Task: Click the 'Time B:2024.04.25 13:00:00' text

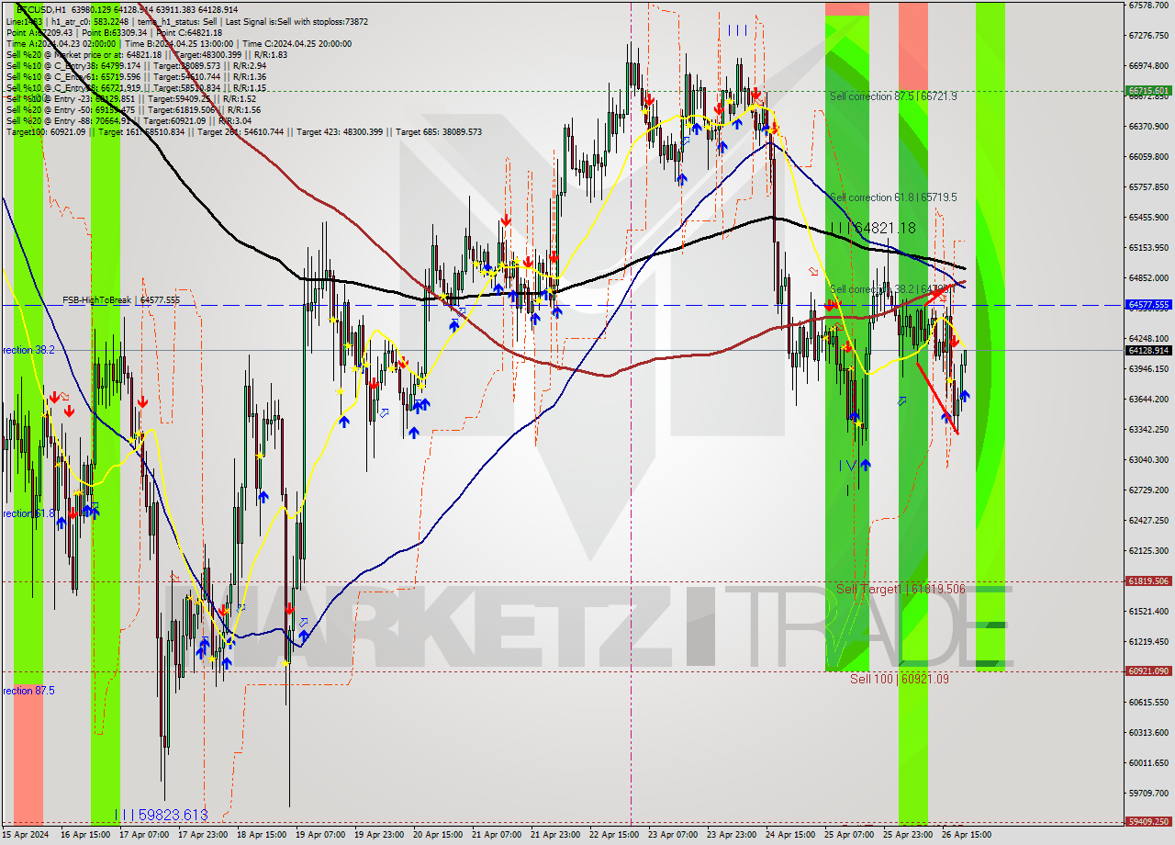Action: [178, 44]
